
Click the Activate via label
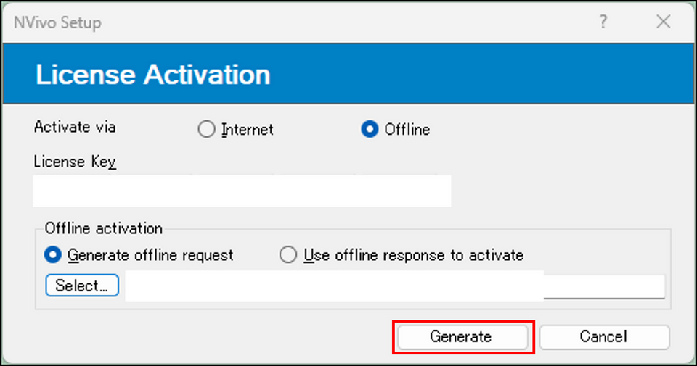(x=75, y=128)
